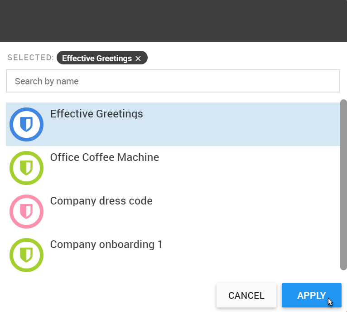Deselect the highlighted Effective Greetings list row
Viewport: 347px width, 312px height.
coord(173,124)
